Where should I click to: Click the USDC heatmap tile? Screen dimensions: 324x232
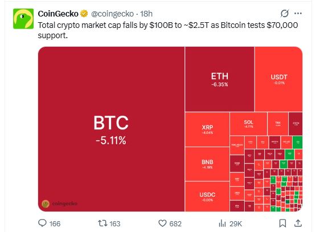(x=207, y=197)
